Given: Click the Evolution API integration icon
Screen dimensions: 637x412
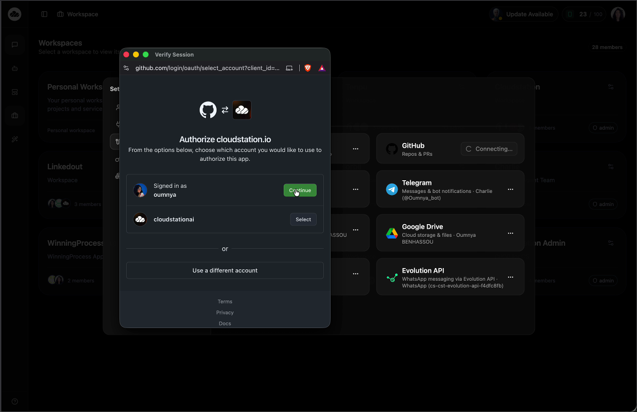Looking at the screenshot, I should [x=392, y=277].
